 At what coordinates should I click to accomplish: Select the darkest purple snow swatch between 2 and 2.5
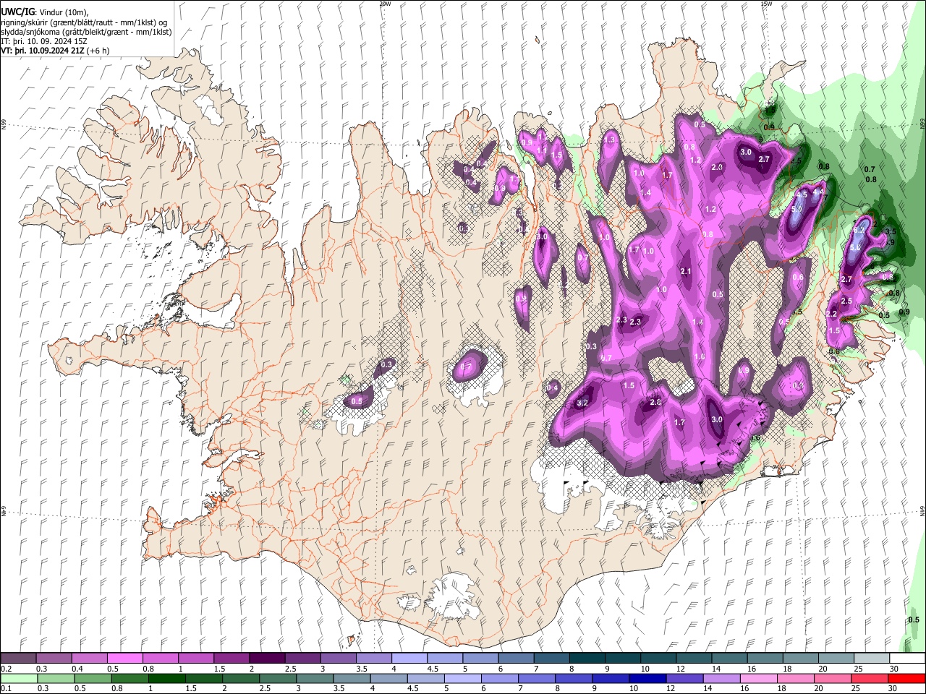266,658
